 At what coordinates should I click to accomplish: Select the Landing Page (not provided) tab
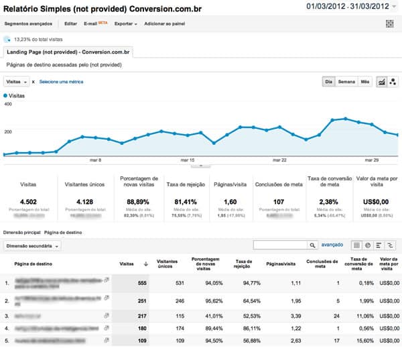pyautogui.click(x=68, y=52)
